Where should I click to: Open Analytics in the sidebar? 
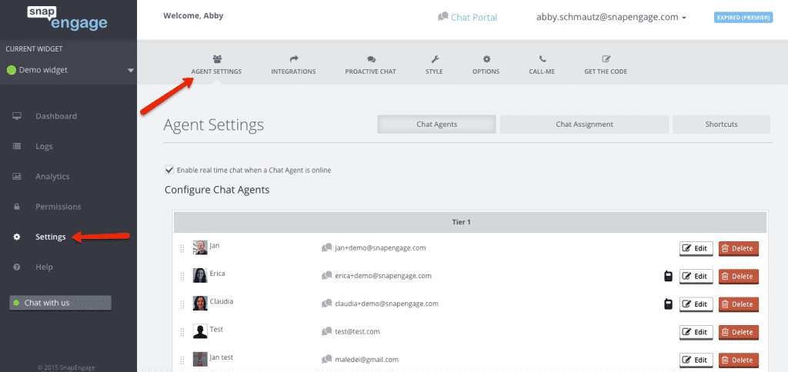click(x=52, y=177)
